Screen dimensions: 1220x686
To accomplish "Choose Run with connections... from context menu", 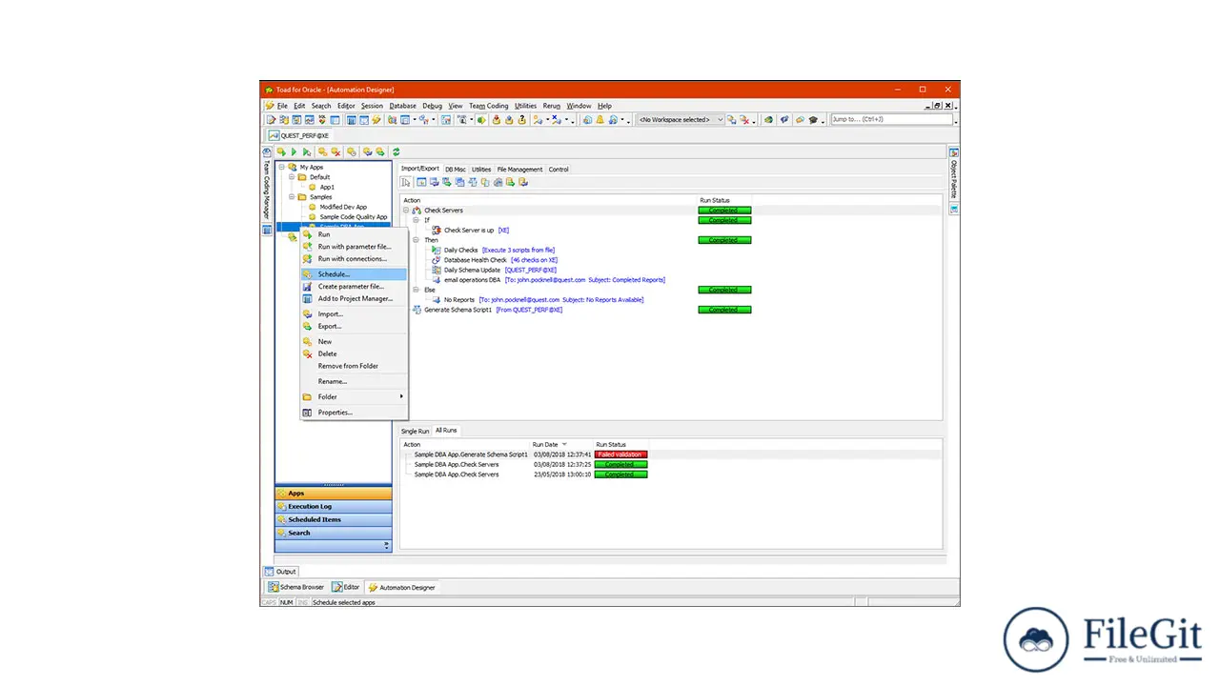I will click(x=353, y=259).
